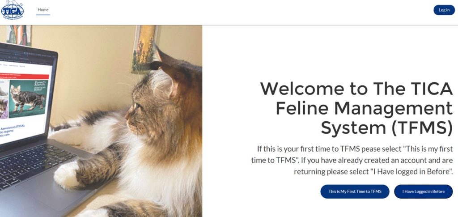Click the TICA logo in the header

point(12,10)
